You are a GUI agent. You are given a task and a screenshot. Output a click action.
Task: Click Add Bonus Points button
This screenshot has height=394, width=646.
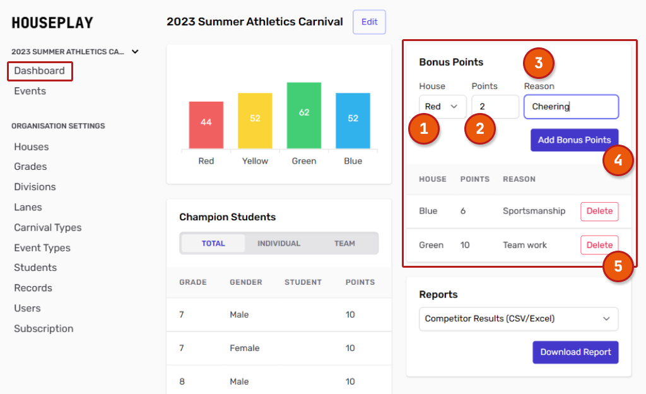tap(573, 140)
